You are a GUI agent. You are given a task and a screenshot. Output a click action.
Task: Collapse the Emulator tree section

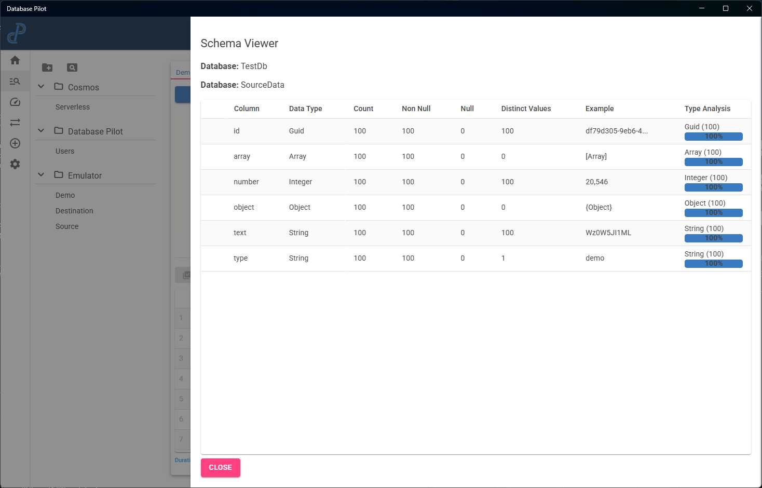40,175
